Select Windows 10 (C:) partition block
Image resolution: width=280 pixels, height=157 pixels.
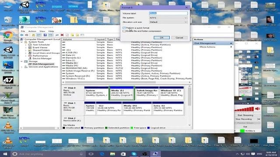coord(171,93)
